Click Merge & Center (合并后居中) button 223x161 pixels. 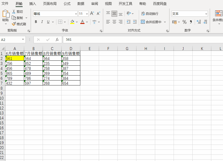[151, 22]
